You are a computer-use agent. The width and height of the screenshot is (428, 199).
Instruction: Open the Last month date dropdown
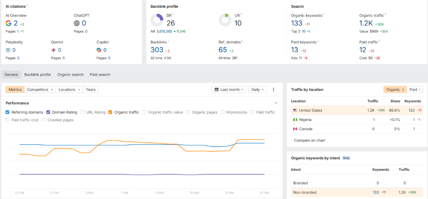[x=229, y=90]
